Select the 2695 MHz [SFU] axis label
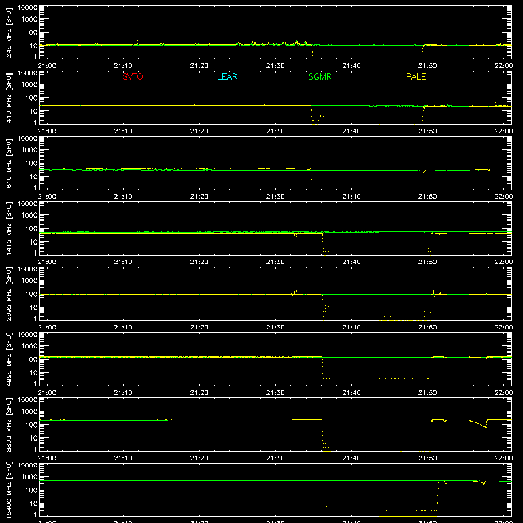 click(8, 294)
